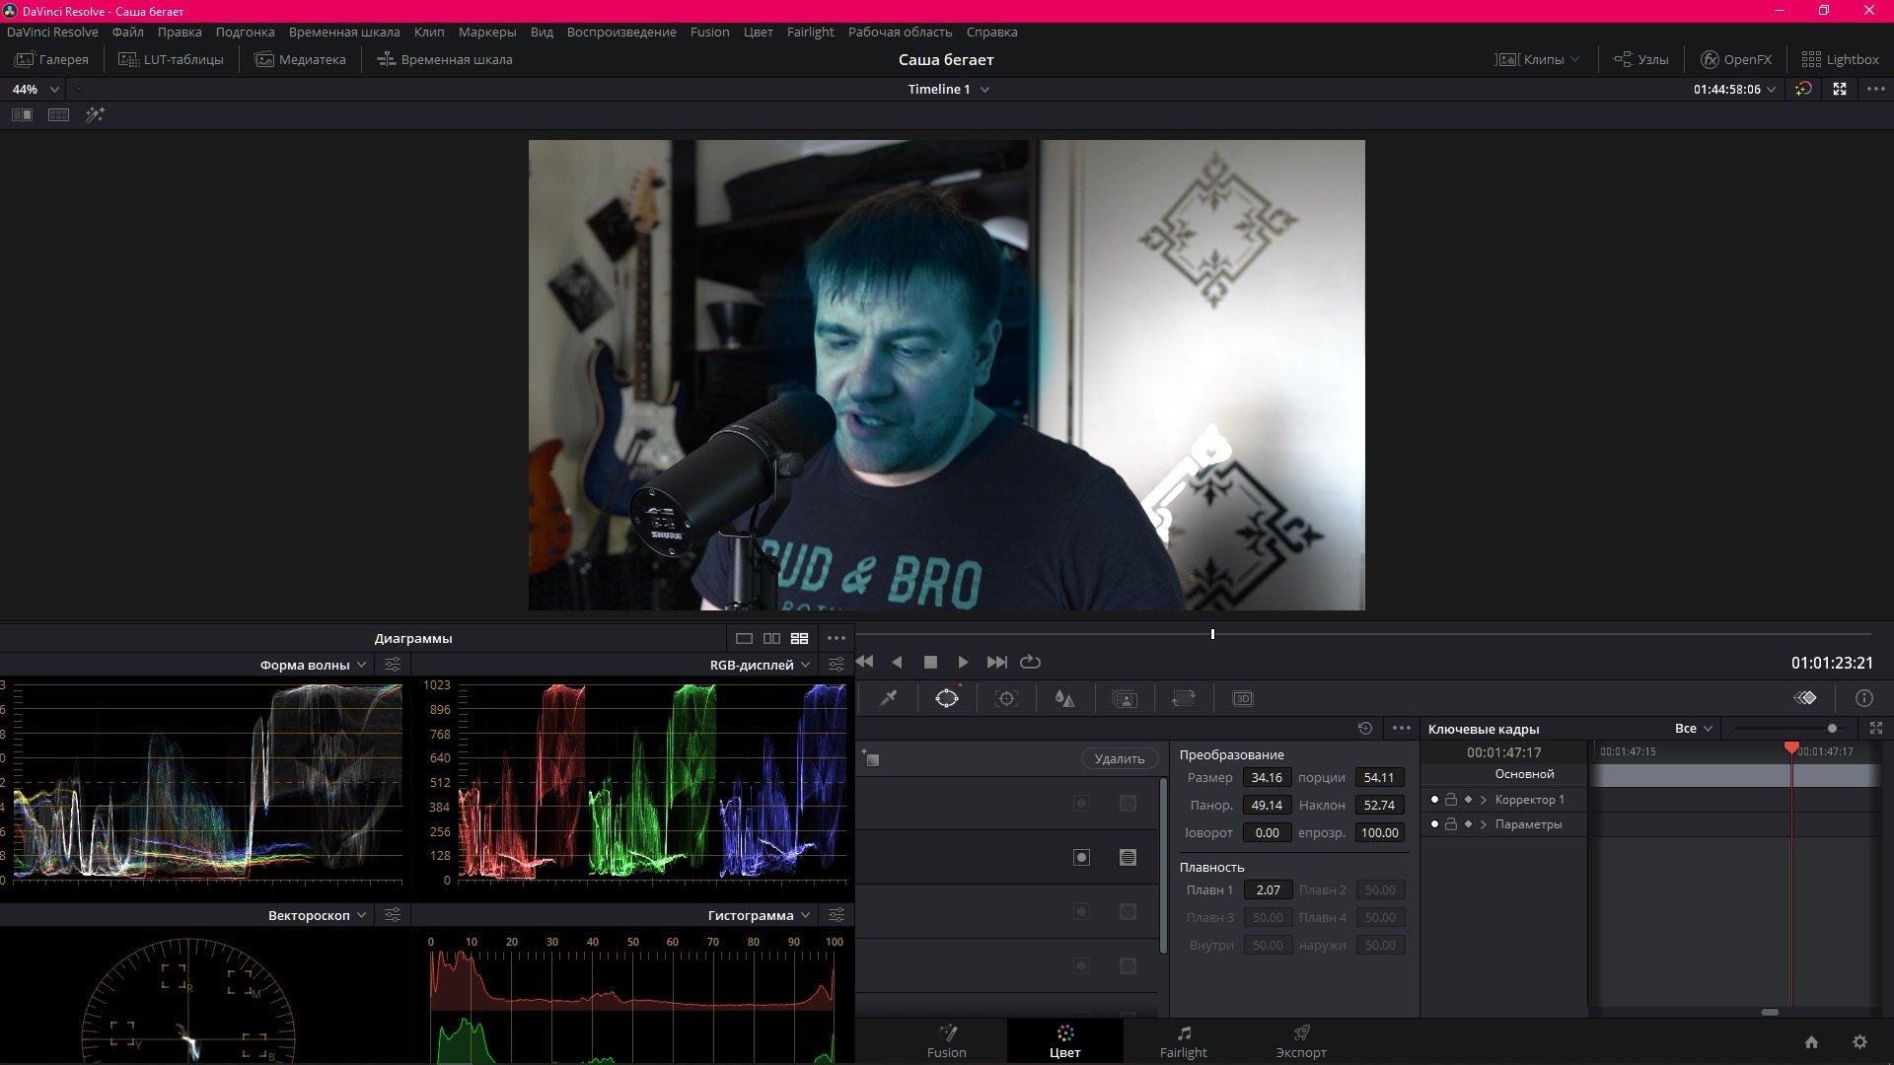
Task: Toggle loop playback in viewer transport
Action: click(1030, 663)
